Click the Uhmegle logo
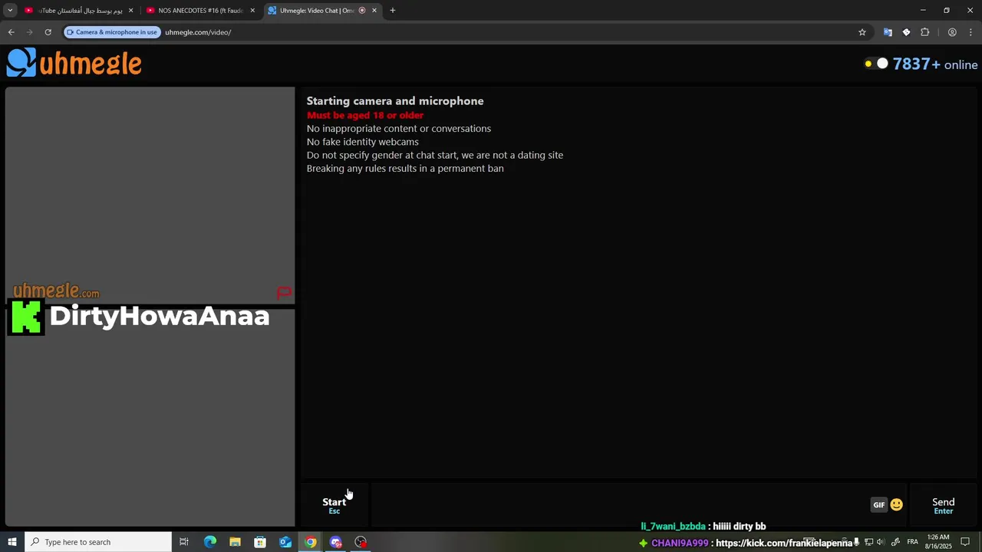This screenshot has height=552, width=982. pyautogui.click(x=74, y=63)
